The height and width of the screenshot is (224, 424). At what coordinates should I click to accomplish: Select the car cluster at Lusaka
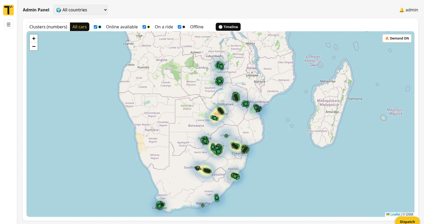pos(219,81)
